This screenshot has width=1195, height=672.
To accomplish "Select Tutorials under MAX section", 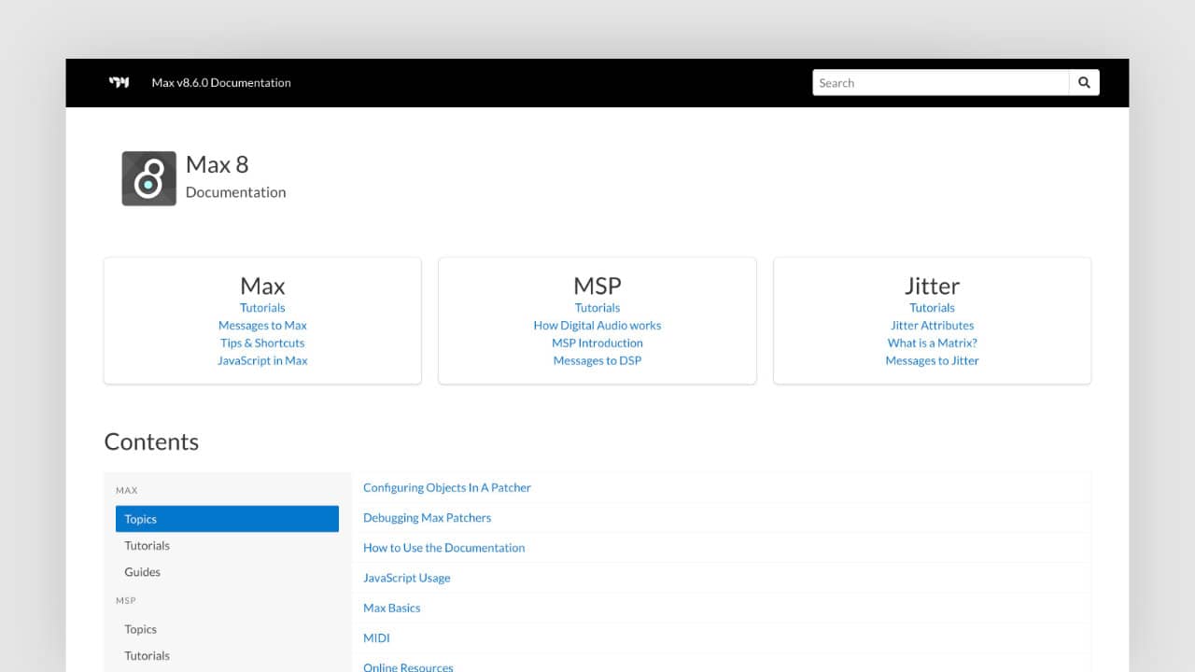I will (x=227, y=545).
